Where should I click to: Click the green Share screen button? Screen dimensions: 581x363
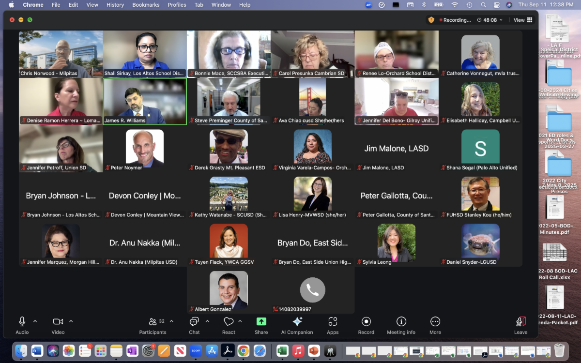(x=261, y=322)
